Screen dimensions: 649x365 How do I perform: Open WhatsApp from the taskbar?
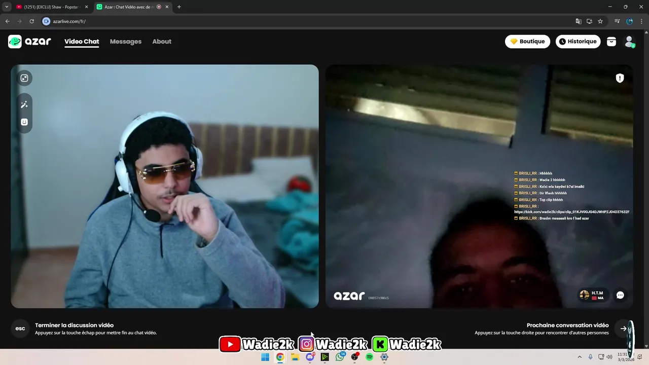coord(340,357)
